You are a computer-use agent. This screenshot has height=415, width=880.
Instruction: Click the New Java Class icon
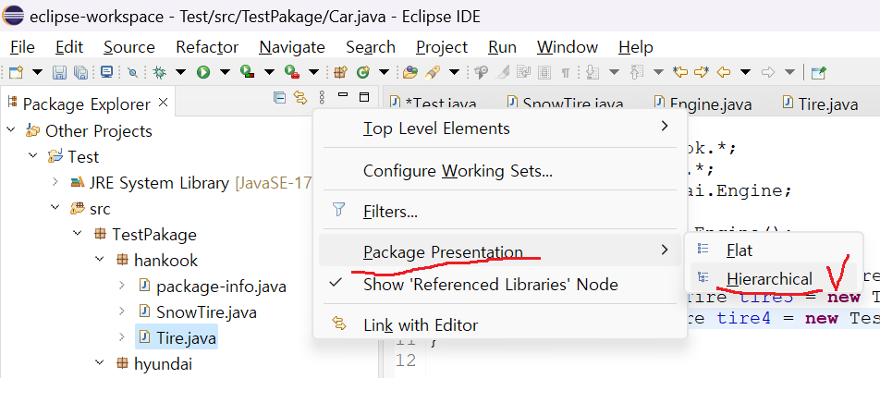click(363, 72)
